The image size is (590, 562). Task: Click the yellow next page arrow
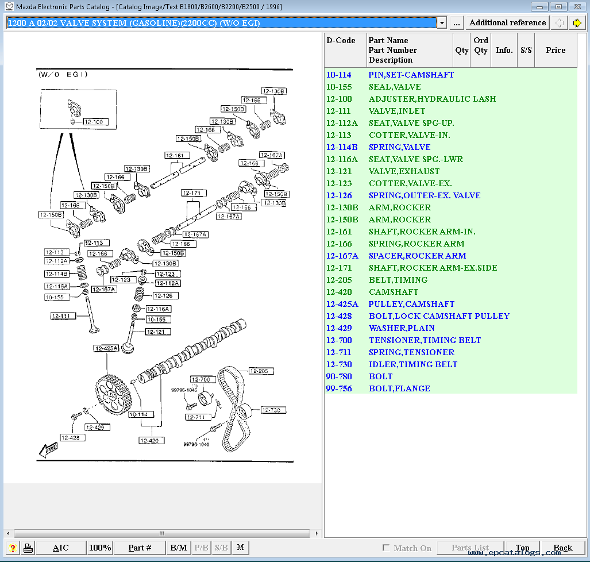577,23
